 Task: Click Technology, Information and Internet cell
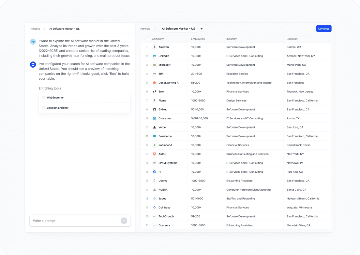click(249, 83)
